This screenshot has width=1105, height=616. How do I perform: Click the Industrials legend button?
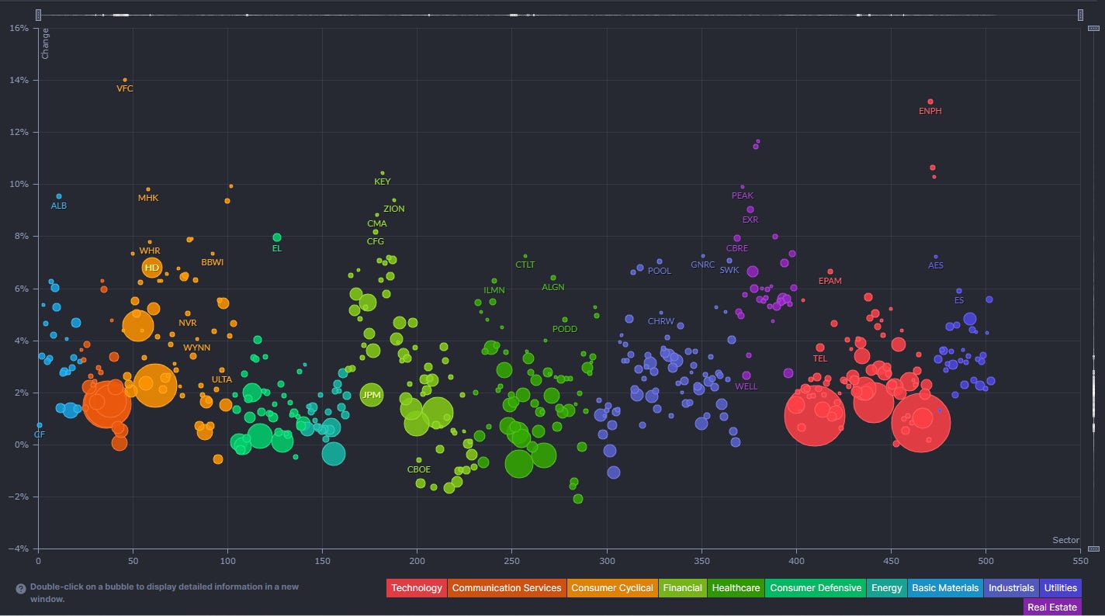(x=1011, y=588)
